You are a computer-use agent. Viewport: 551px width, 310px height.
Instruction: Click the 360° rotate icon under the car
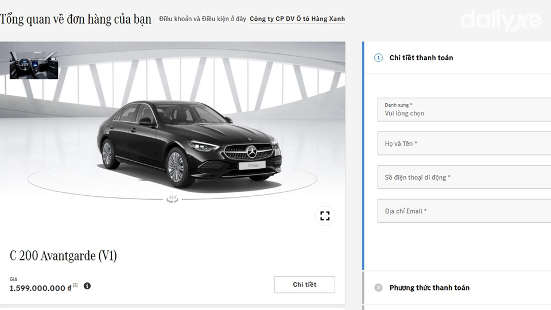172,199
